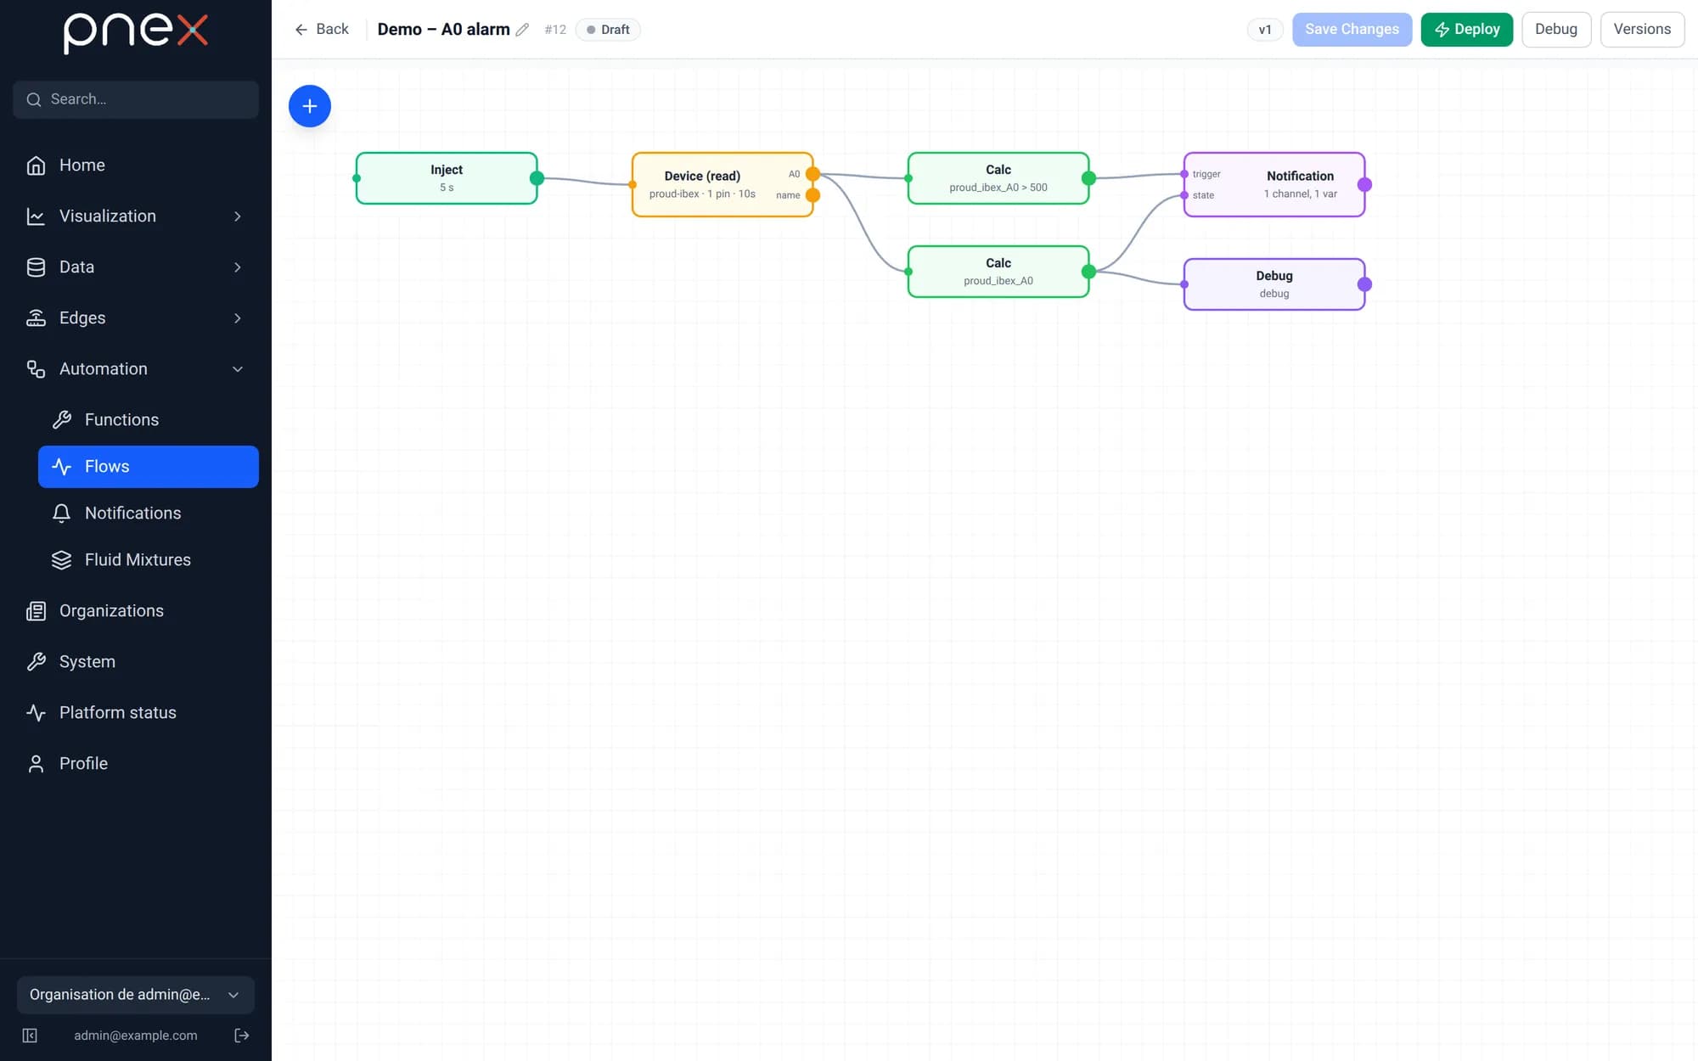Click the pnex logo
The image size is (1698, 1061).
click(136, 33)
